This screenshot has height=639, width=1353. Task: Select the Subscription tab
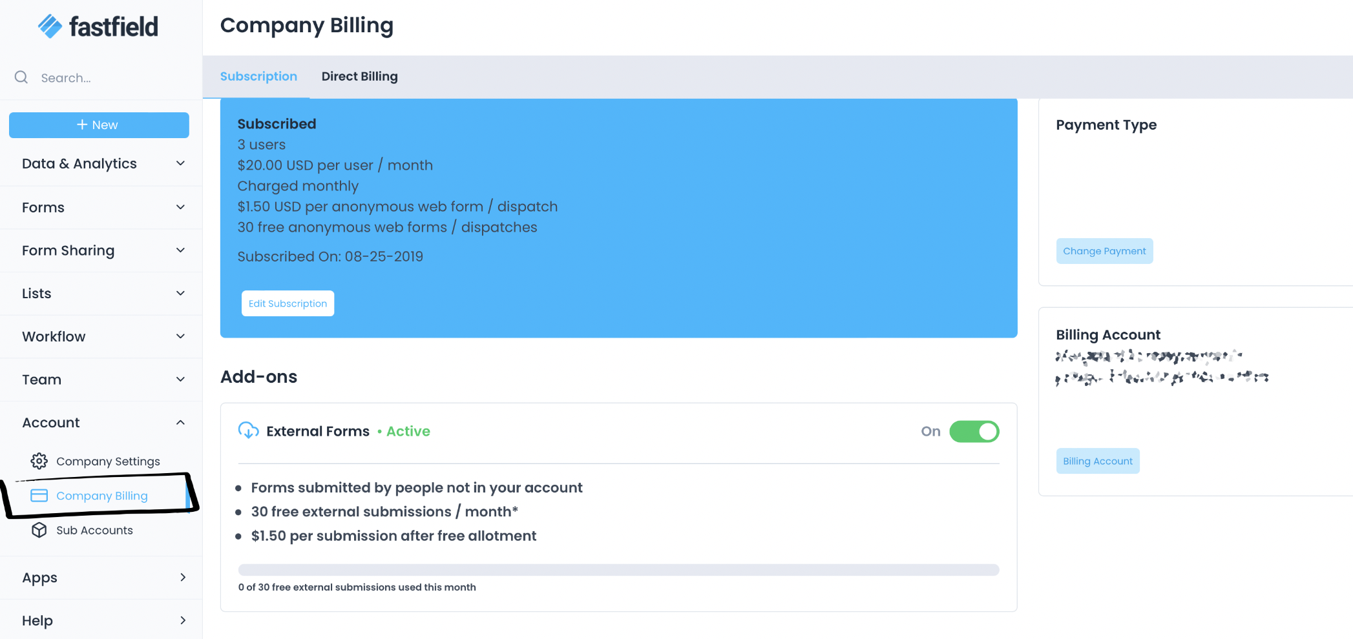click(x=258, y=76)
